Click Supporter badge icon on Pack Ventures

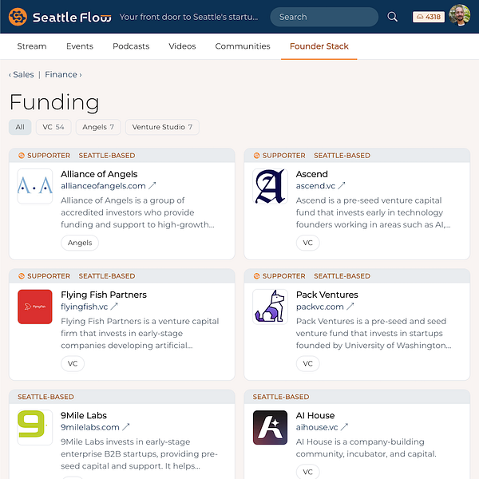[256, 276]
